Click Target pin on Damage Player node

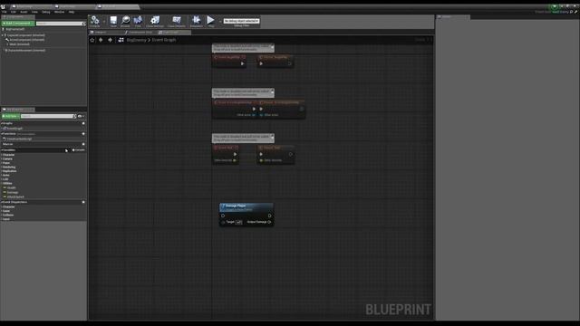tap(223, 222)
